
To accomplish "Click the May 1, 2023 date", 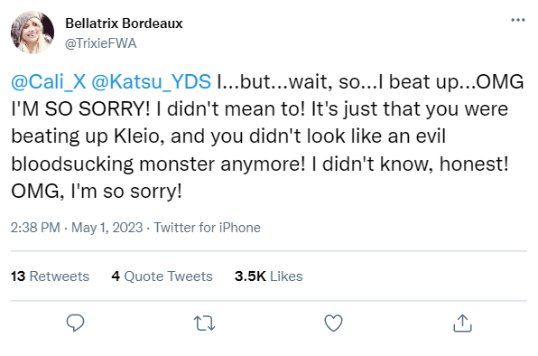I will coord(107,228).
